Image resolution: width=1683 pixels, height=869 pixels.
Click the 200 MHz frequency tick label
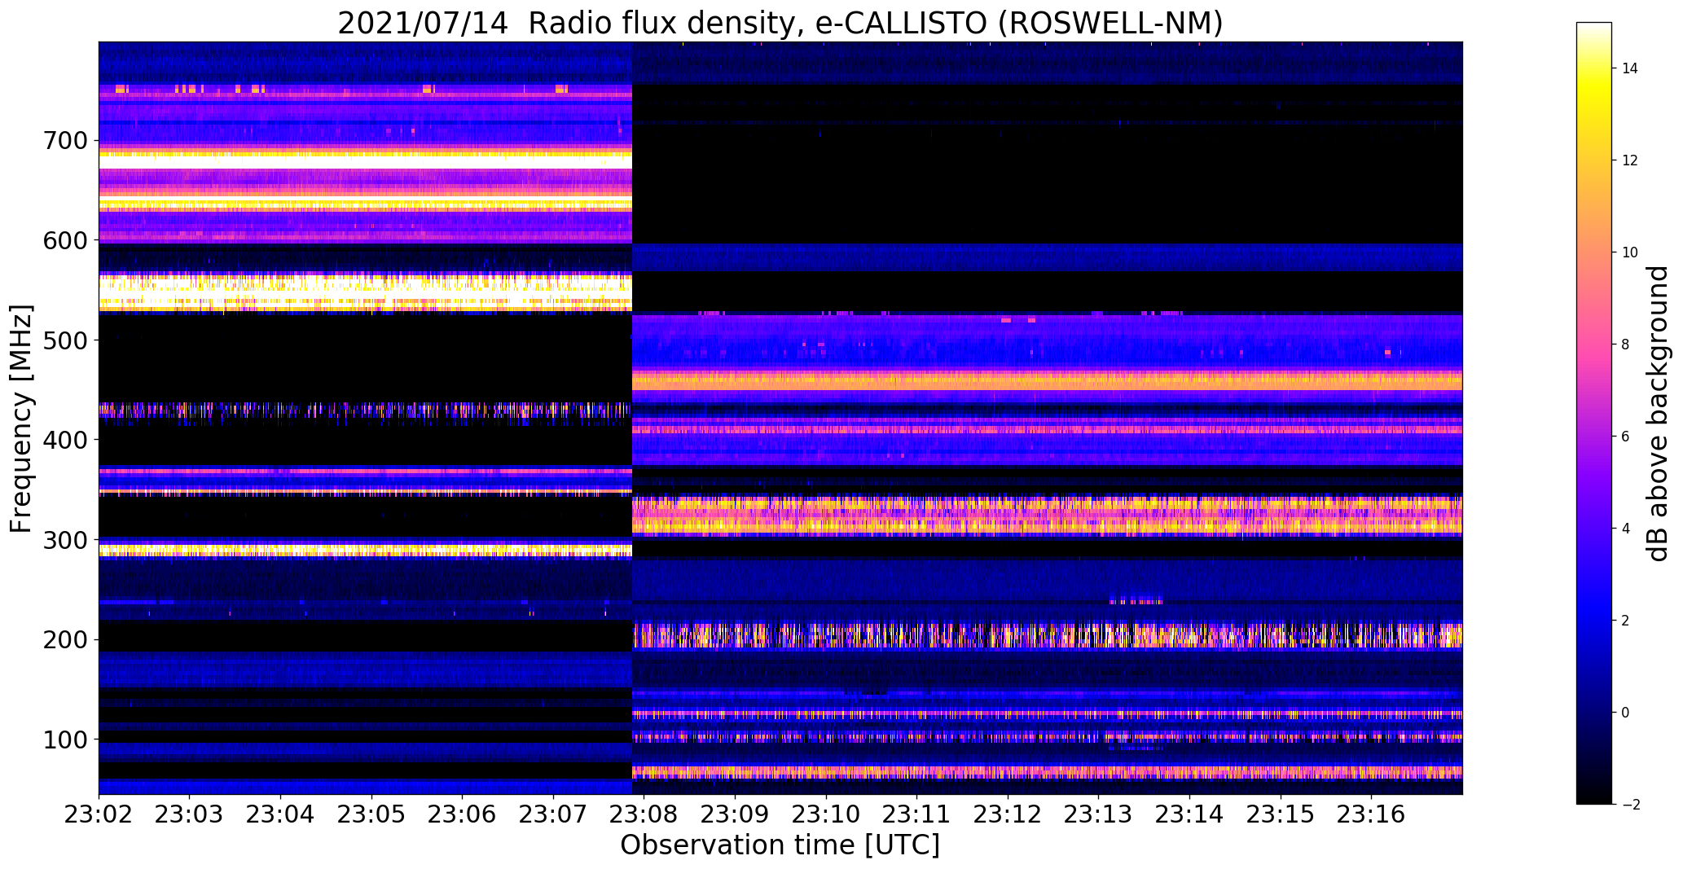(64, 639)
